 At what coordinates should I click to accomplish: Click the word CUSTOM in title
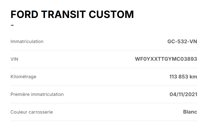click(x=111, y=14)
